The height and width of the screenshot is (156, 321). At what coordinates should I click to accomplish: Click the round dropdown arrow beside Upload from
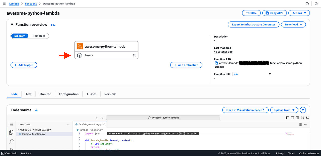[303, 110]
